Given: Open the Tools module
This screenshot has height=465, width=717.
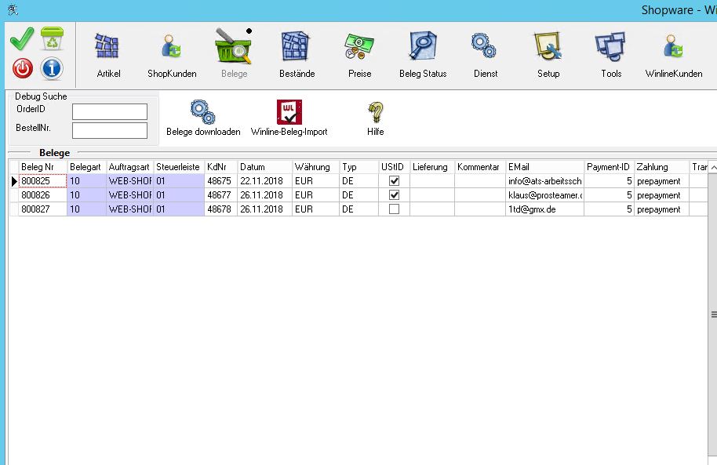Looking at the screenshot, I should click(x=611, y=55).
